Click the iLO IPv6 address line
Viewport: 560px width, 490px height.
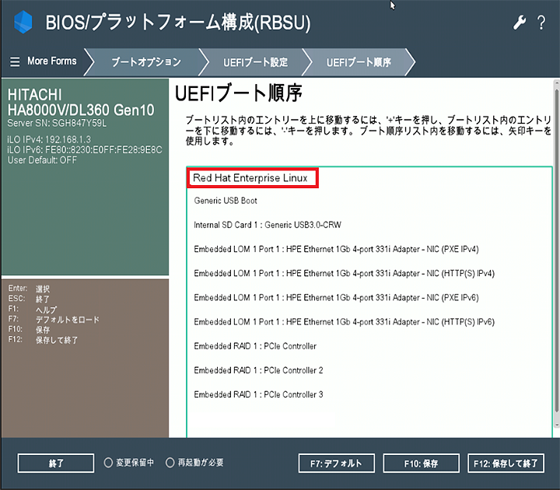point(85,149)
